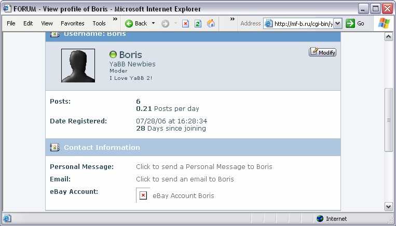The width and height of the screenshot is (396, 226).
Task: Click the vertical scrollbar thumb
Action: click(x=388, y=120)
